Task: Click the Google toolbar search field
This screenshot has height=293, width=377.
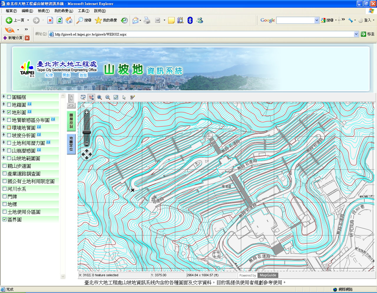Action: click(x=295, y=20)
